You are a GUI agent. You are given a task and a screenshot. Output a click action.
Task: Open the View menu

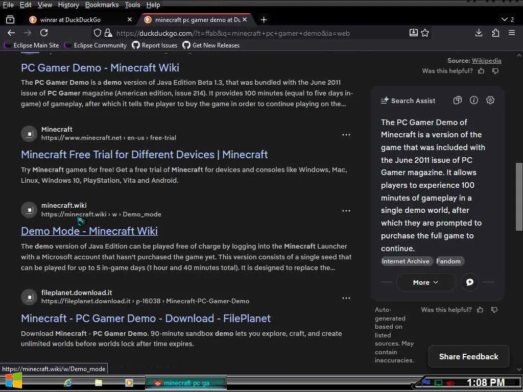(x=45, y=5)
